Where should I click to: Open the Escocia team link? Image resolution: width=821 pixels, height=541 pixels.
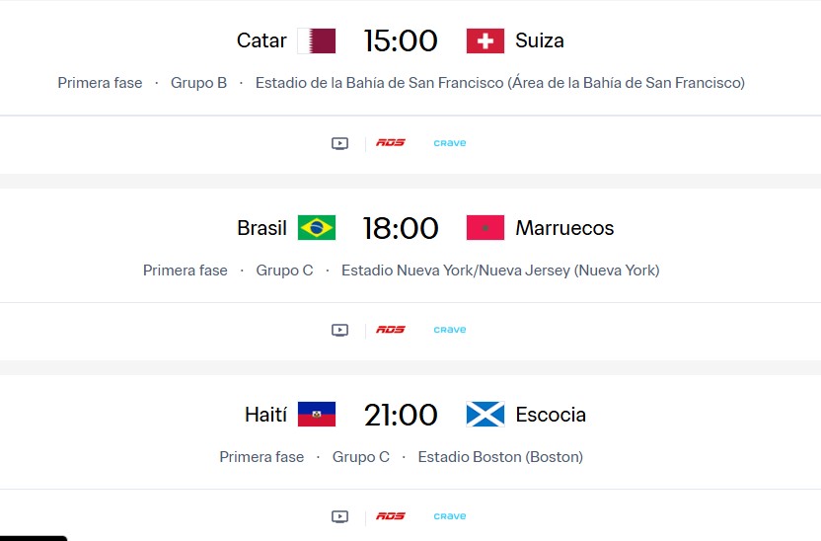(551, 415)
